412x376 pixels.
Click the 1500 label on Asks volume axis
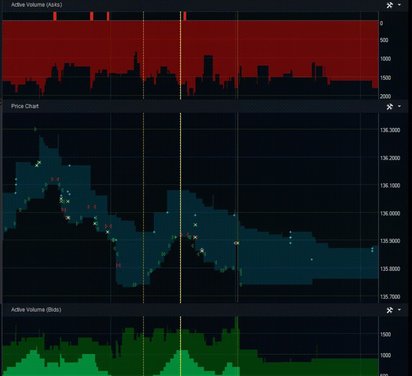(x=385, y=78)
